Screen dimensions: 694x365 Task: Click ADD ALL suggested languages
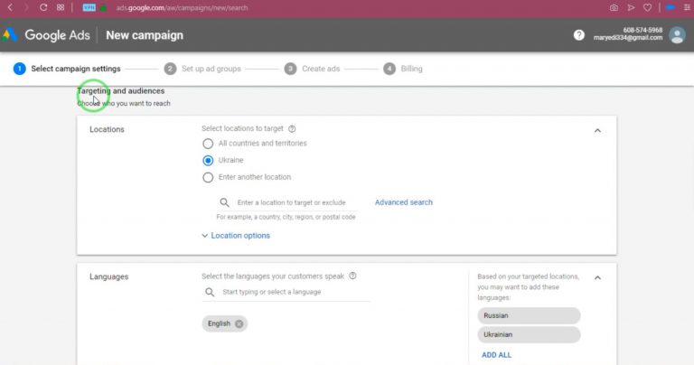(496, 355)
